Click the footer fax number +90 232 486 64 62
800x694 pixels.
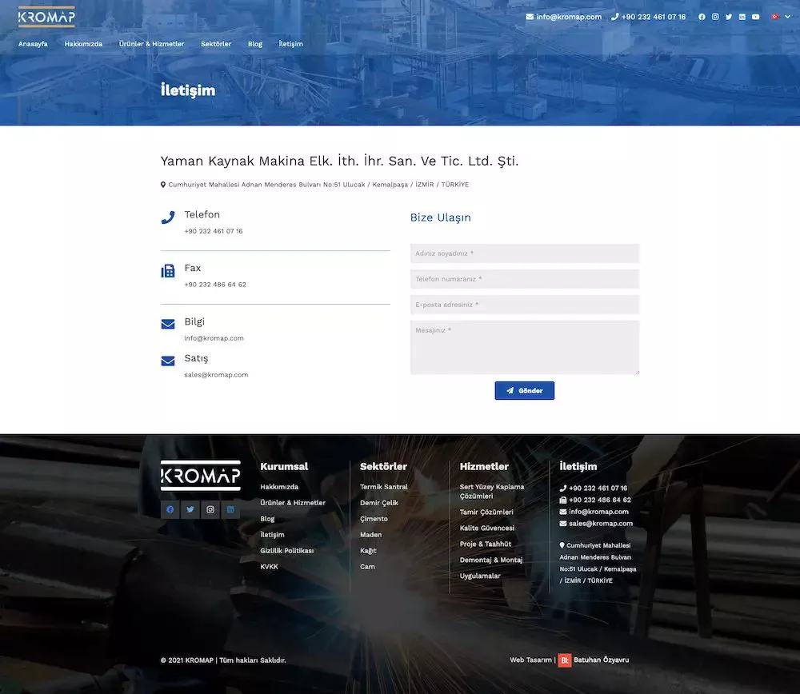pos(600,501)
